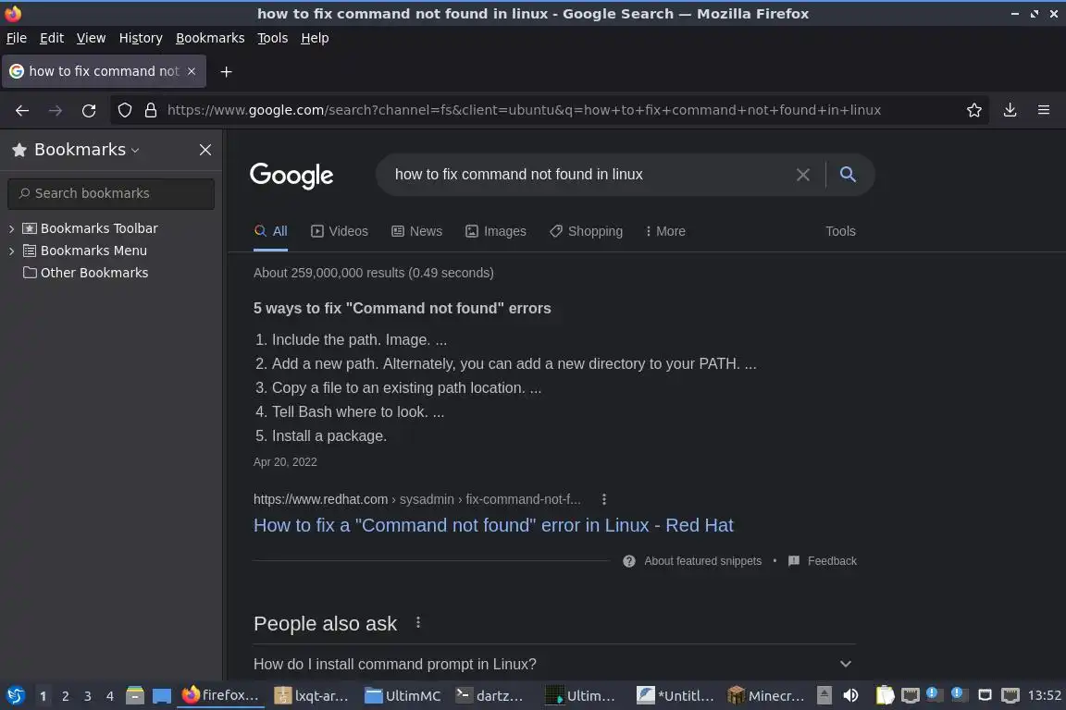Click the volume speaker icon in tray

850,695
